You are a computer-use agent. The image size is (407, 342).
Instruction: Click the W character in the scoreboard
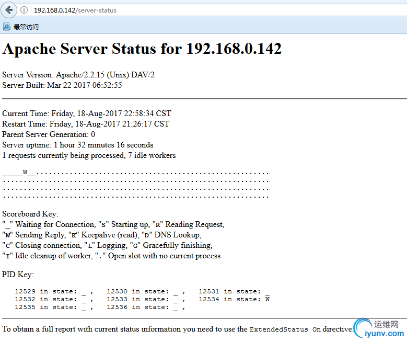[25, 172]
